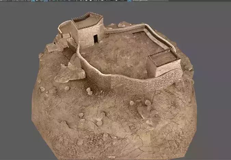
Task: Select the dark doorway on the tower
Action: coord(96,39)
